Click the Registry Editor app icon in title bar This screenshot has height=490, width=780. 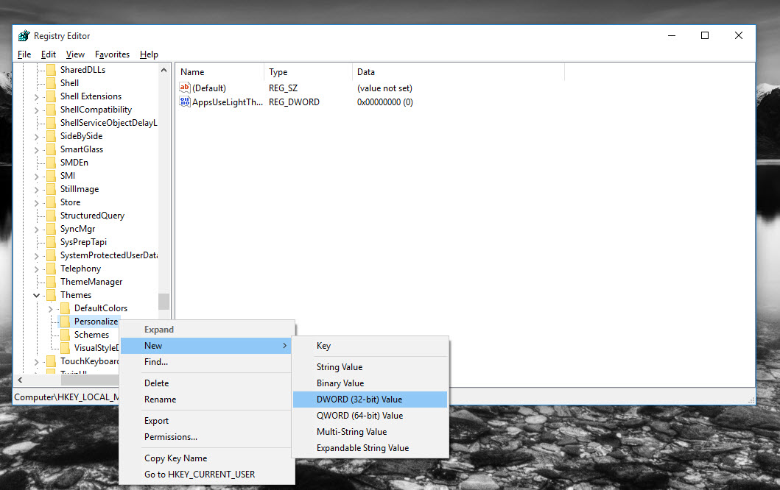(24, 36)
